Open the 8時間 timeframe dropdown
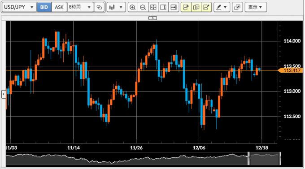The height and width of the screenshot is (169, 305). point(80,7)
